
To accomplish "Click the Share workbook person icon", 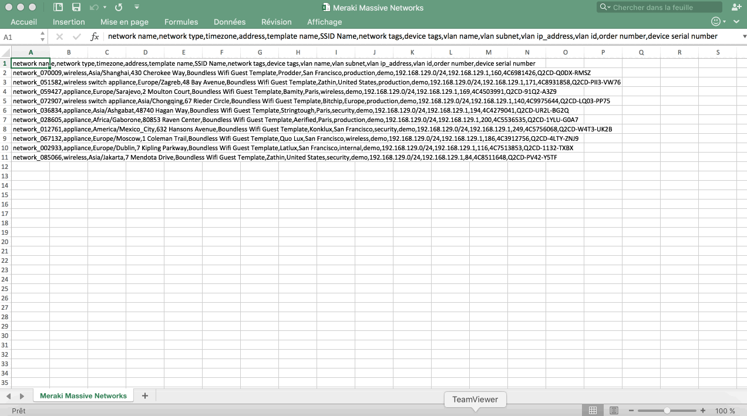I will [x=736, y=8].
